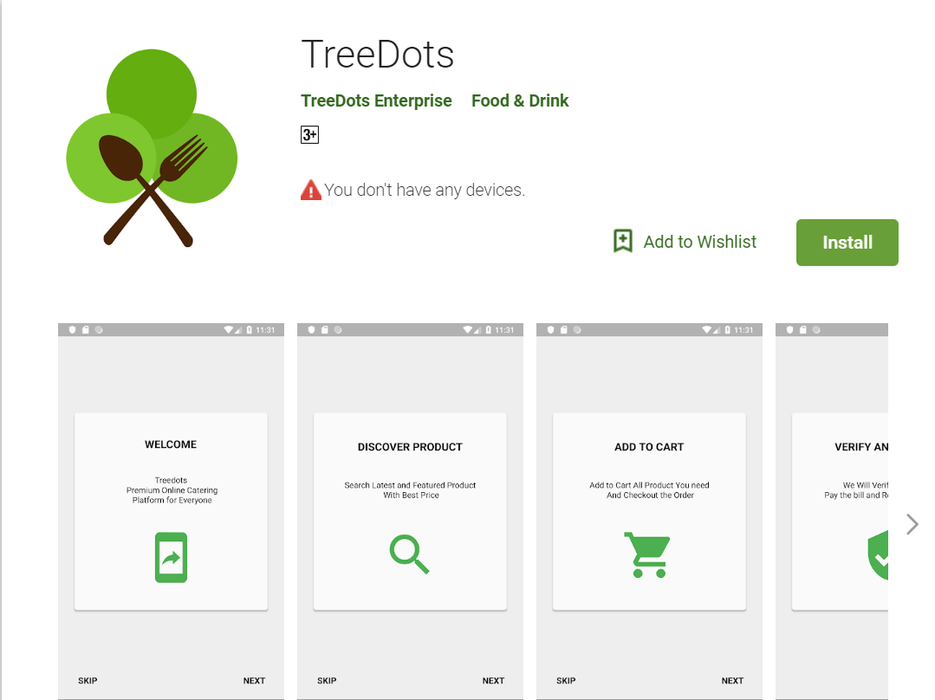Open the Discover Product screenshot

pos(410,511)
